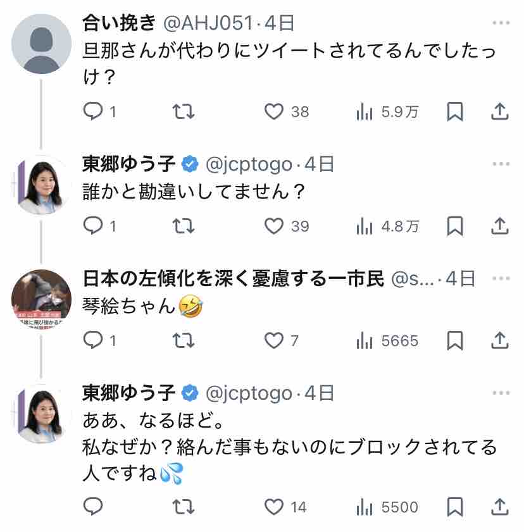The image size is (524, 532).
Task: Bookmark the first tweet by 合い挽き
Action: [455, 112]
